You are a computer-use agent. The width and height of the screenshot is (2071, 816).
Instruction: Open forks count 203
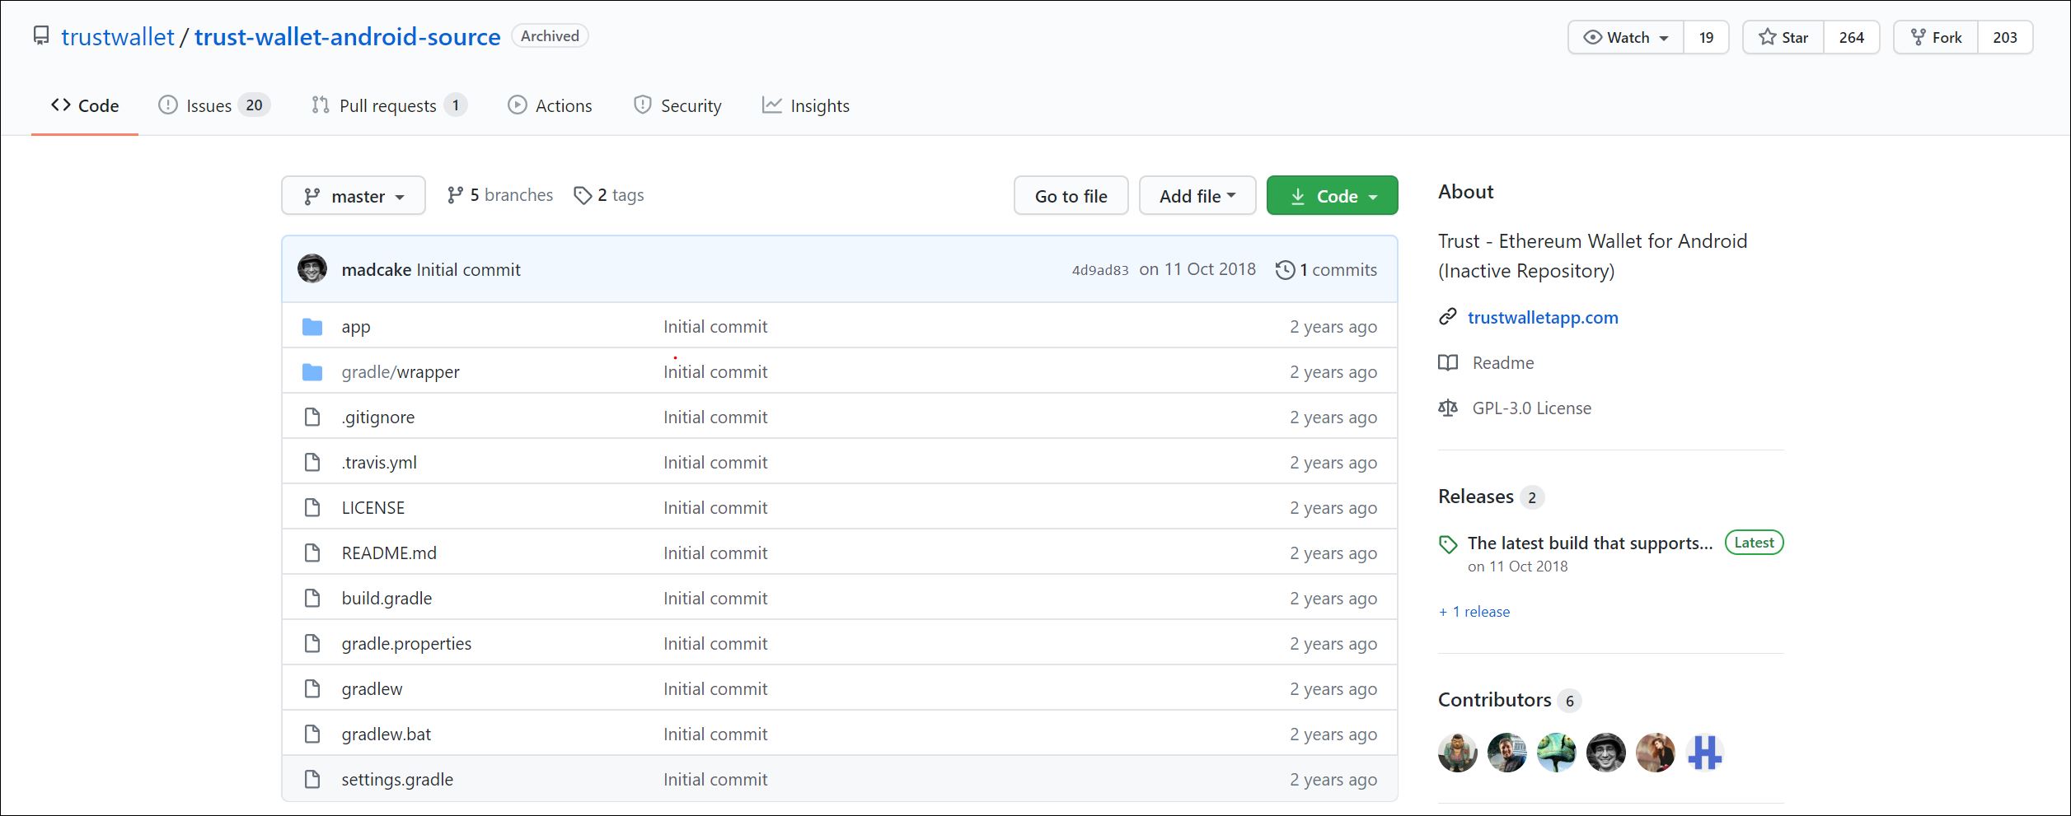[2004, 38]
